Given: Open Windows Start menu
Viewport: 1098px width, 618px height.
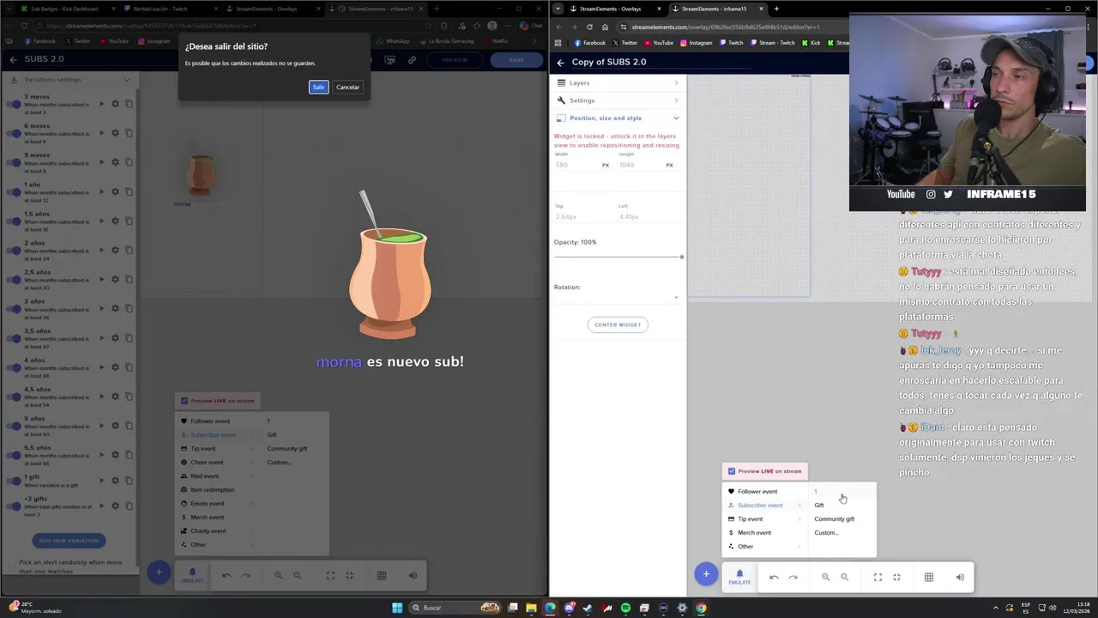Looking at the screenshot, I should click(397, 608).
